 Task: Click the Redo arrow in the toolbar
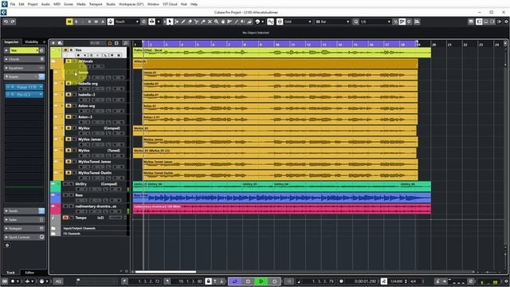(x=13, y=22)
